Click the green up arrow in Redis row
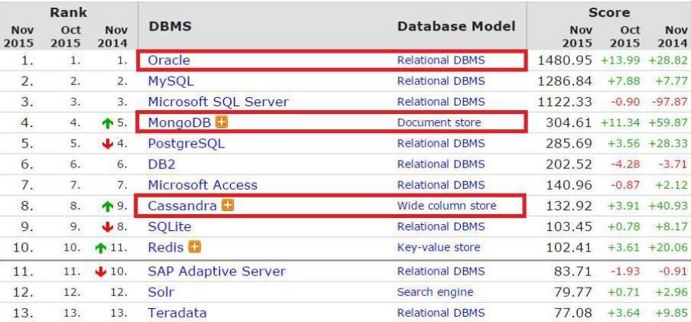This screenshot has height=322, width=691. (101, 249)
